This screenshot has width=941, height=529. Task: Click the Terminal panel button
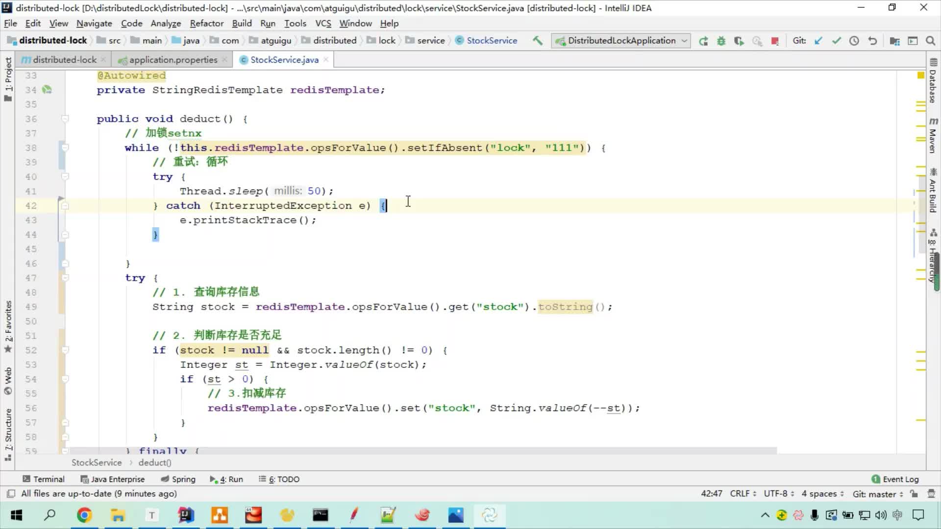(44, 479)
